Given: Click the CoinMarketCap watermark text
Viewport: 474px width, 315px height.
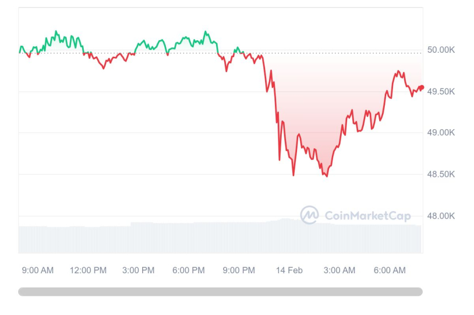Looking at the screenshot, I should click(368, 215).
